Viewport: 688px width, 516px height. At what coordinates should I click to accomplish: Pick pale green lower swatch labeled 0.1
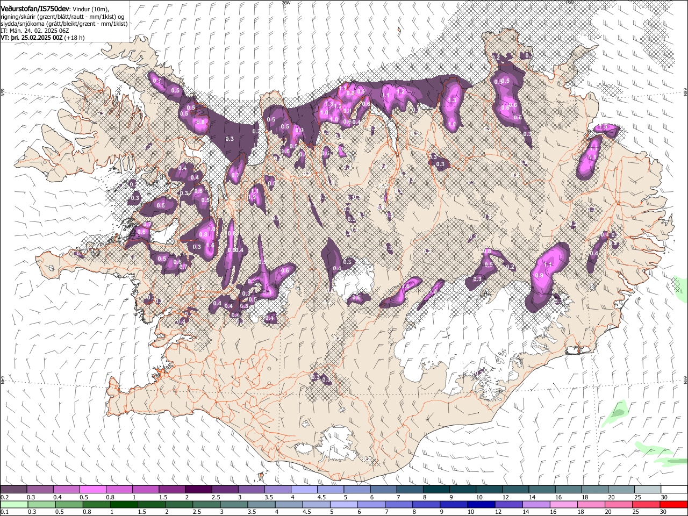pyautogui.click(x=14, y=505)
